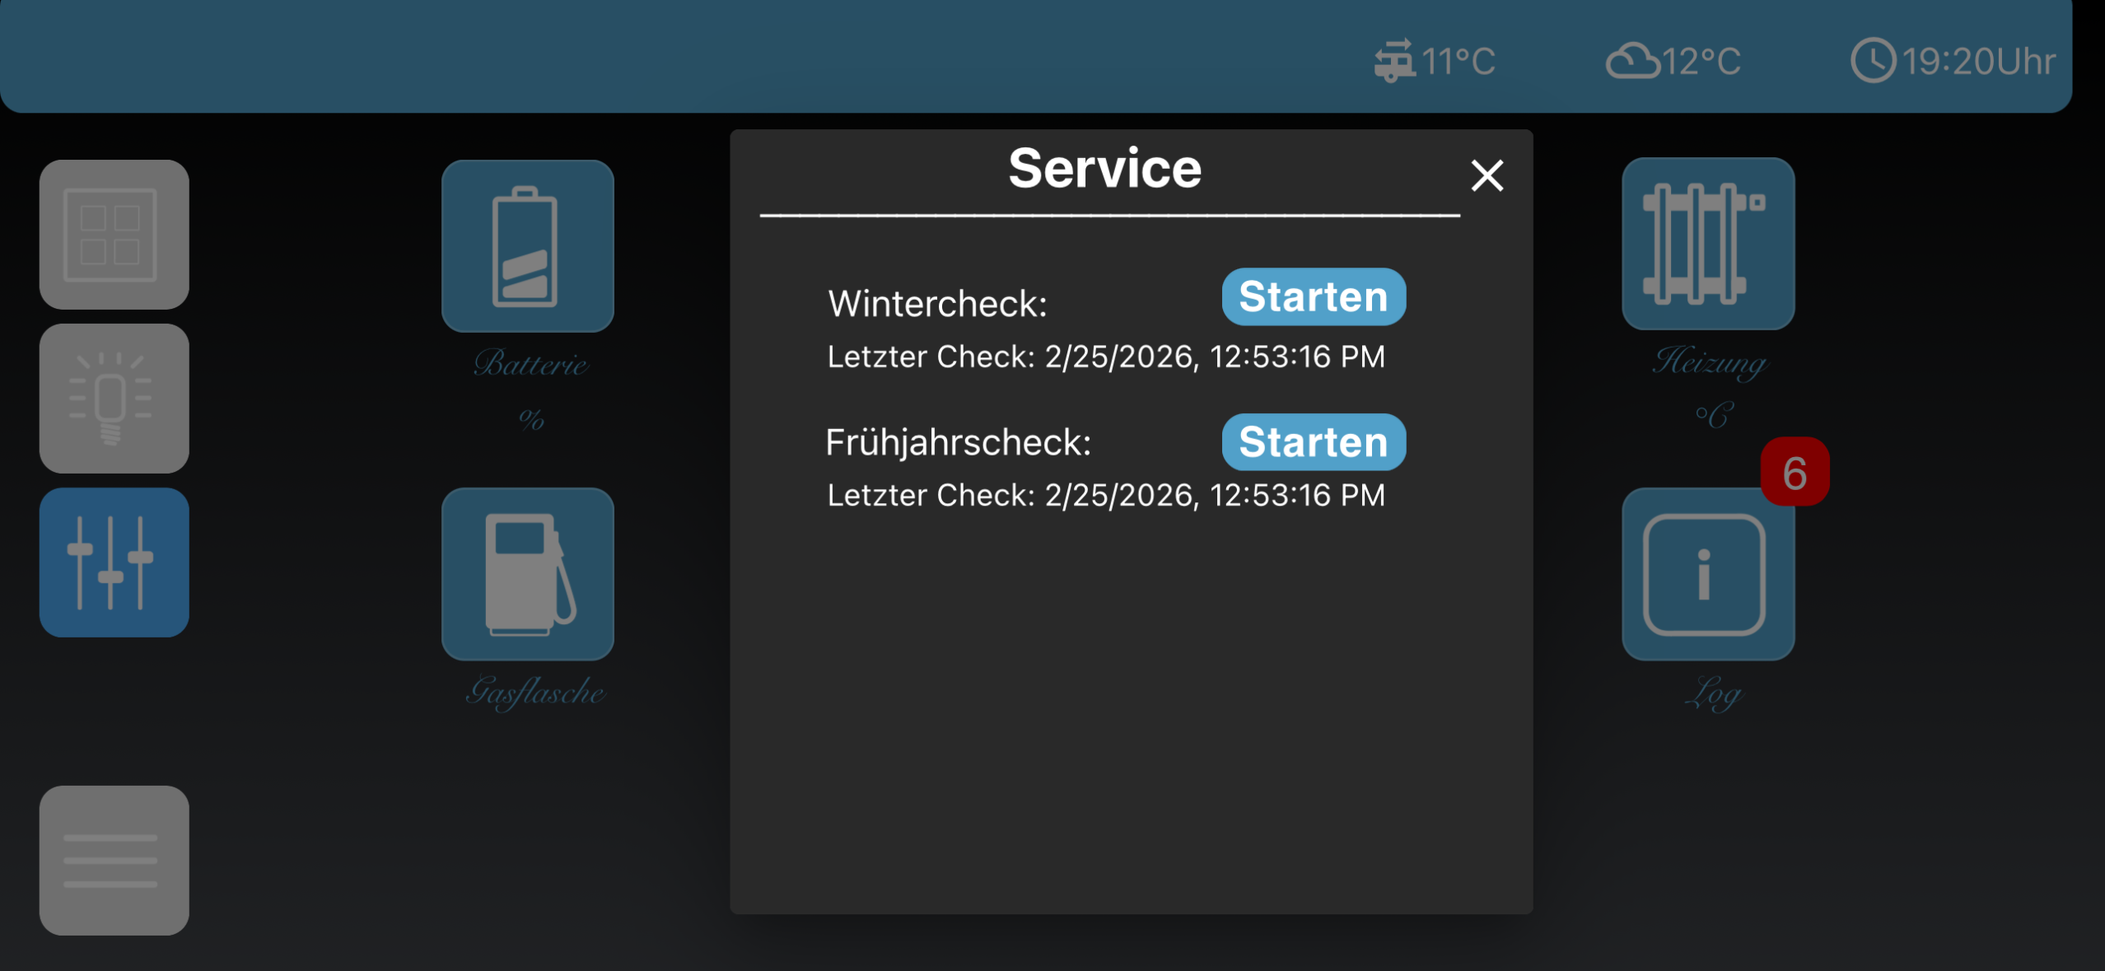Click the Wintercheck last check timestamp
The height and width of the screenshot is (971, 2105).
tap(1105, 357)
